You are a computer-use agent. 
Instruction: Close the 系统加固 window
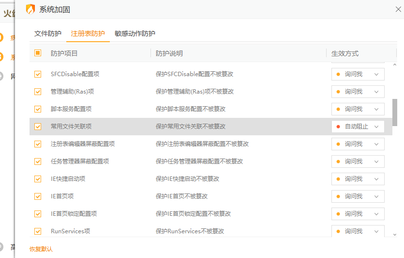coord(398,9)
